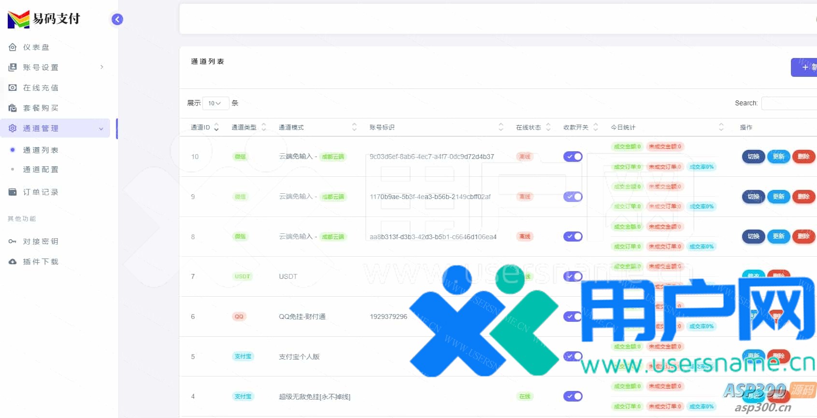The height and width of the screenshot is (418, 817).
Task: Collapse sidebar with the round arrow button
Action: 117,19
